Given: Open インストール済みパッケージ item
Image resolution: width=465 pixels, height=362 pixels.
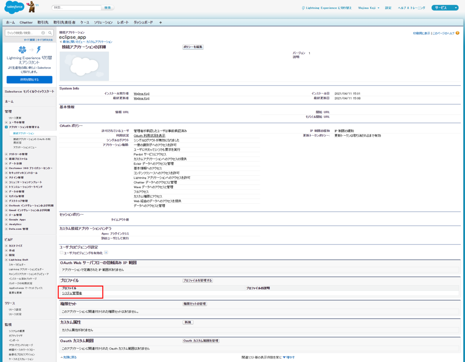Looking at the screenshot, I should pyautogui.click(x=22, y=278).
